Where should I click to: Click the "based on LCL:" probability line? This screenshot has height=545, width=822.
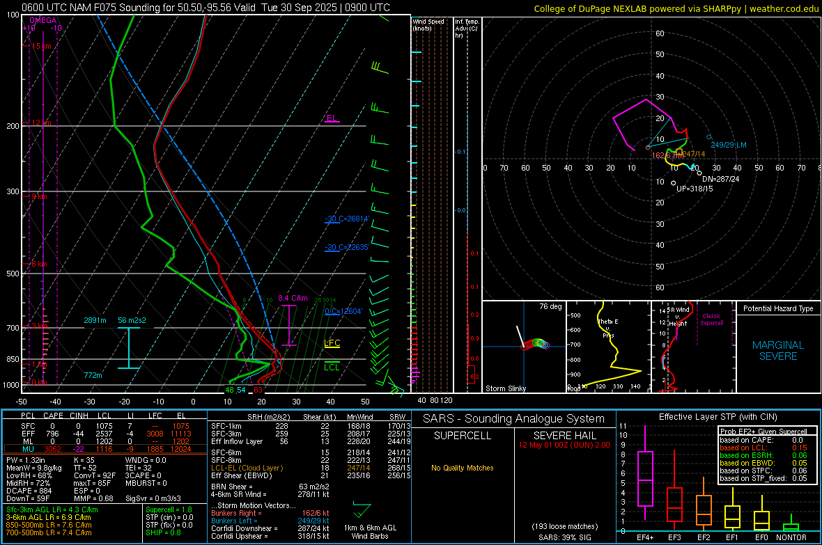point(763,448)
